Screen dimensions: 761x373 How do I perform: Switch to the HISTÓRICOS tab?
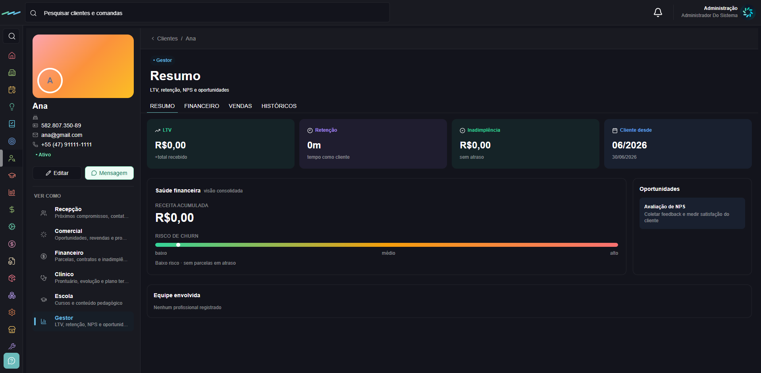point(279,106)
